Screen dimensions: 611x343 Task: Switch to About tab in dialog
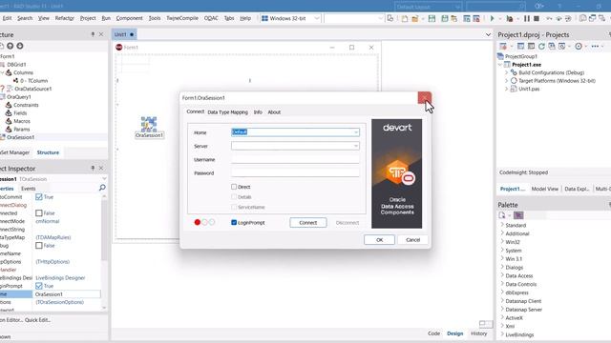(274, 112)
